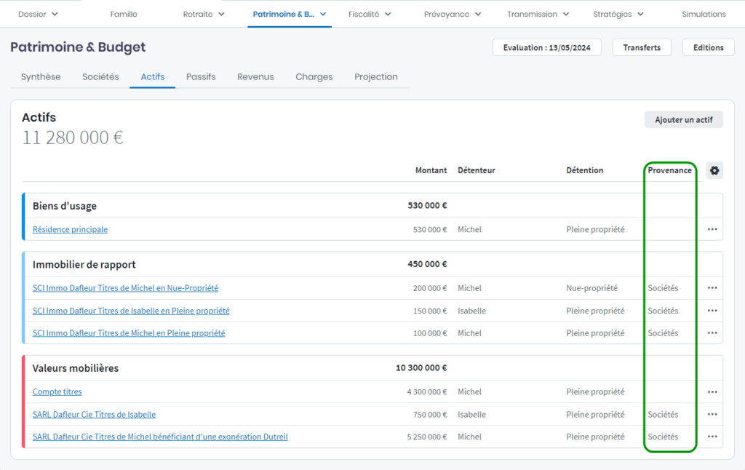Click the ellipsis on the 100 000 € SCI row

tap(712, 333)
